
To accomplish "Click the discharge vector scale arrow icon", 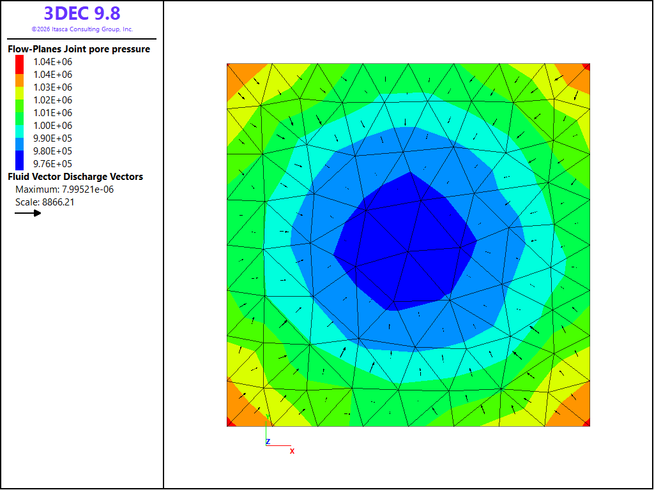I will 28,213.
